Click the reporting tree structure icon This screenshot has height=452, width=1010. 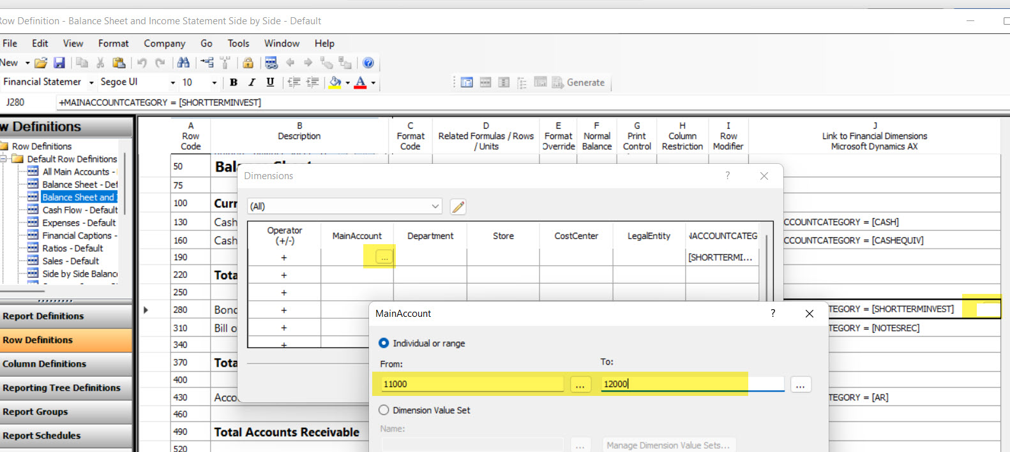(225, 62)
